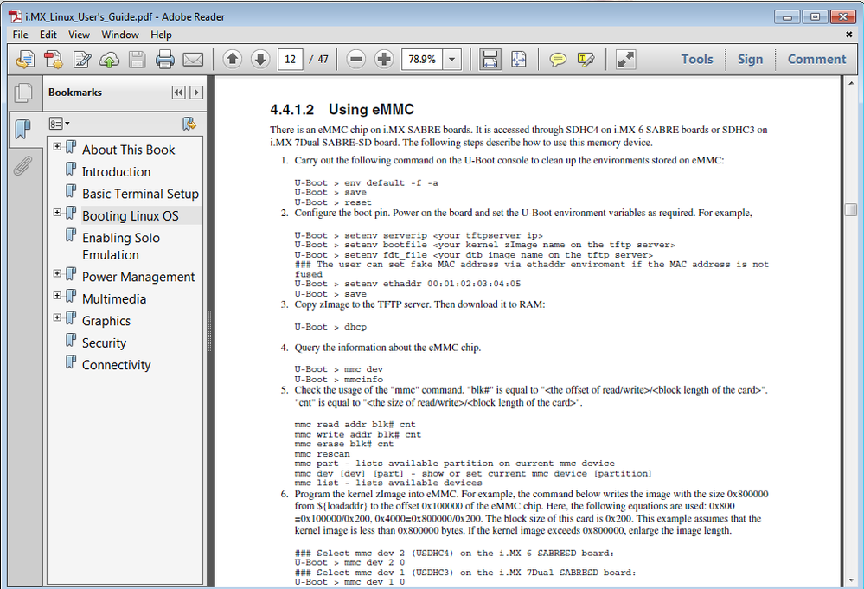
Task: Add a sticky note comment
Action: tap(558, 59)
